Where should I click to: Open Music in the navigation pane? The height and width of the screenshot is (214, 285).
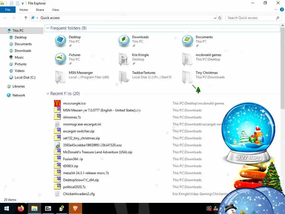pos(19,57)
